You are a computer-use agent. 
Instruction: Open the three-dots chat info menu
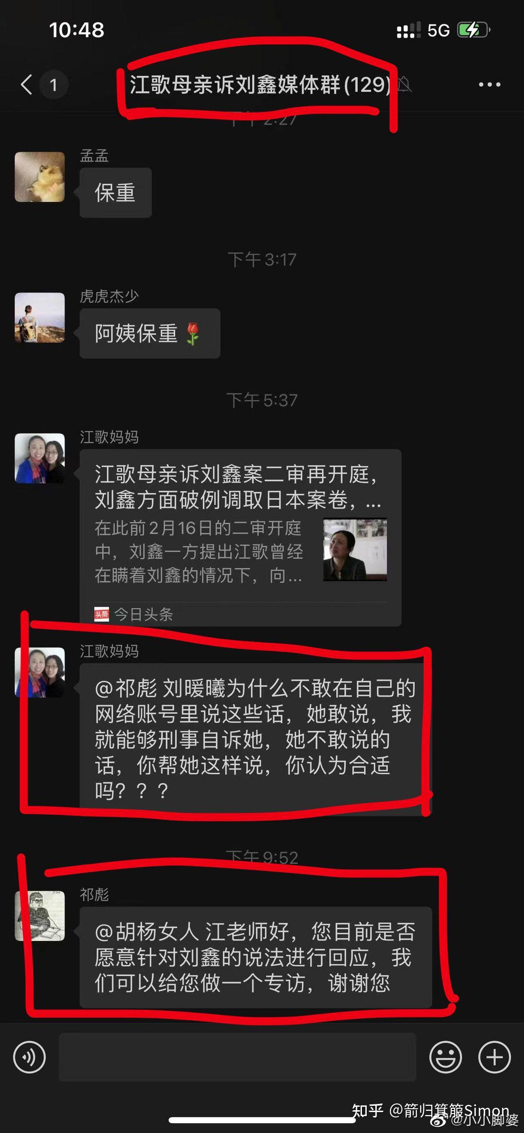coord(489,84)
